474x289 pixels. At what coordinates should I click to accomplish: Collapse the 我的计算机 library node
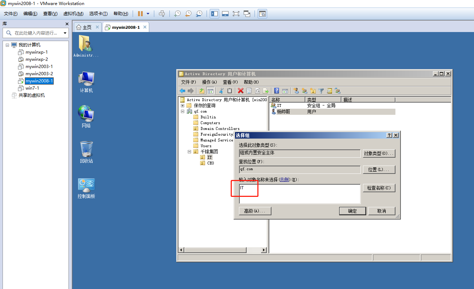coord(8,45)
